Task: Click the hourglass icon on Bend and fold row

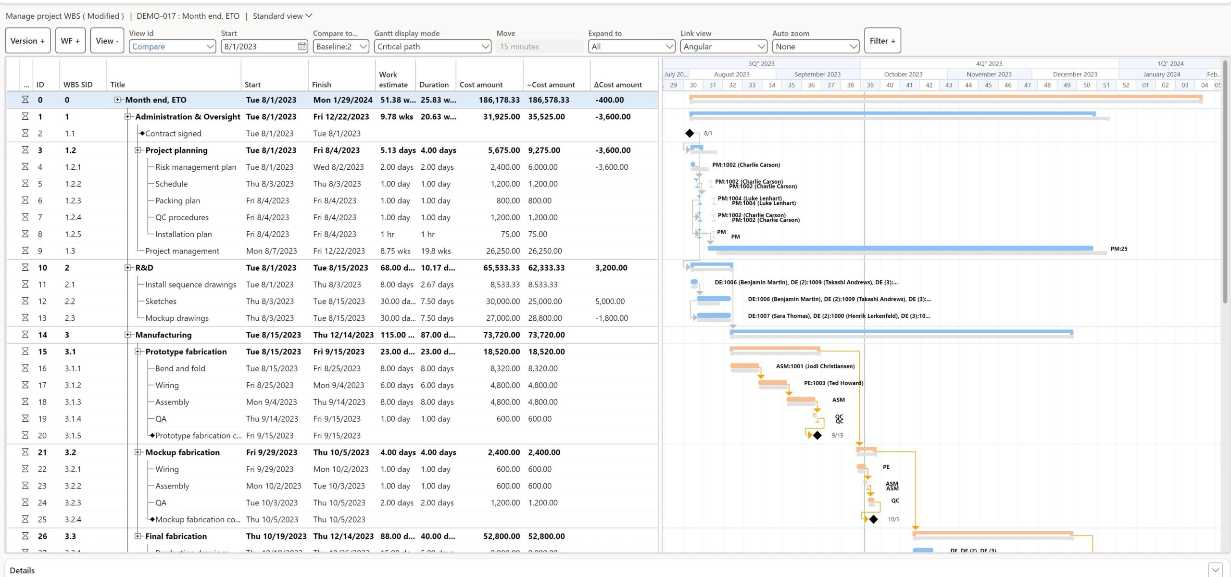Action: tap(25, 368)
